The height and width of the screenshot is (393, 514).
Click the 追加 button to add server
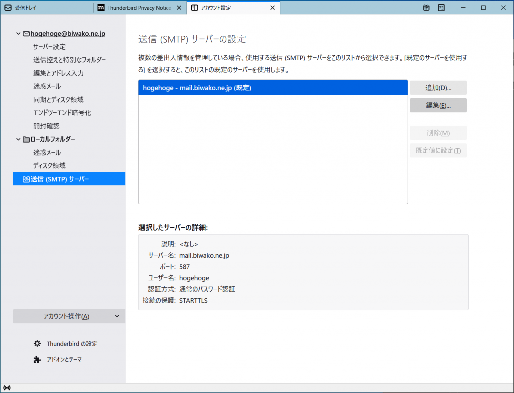[438, 88]
